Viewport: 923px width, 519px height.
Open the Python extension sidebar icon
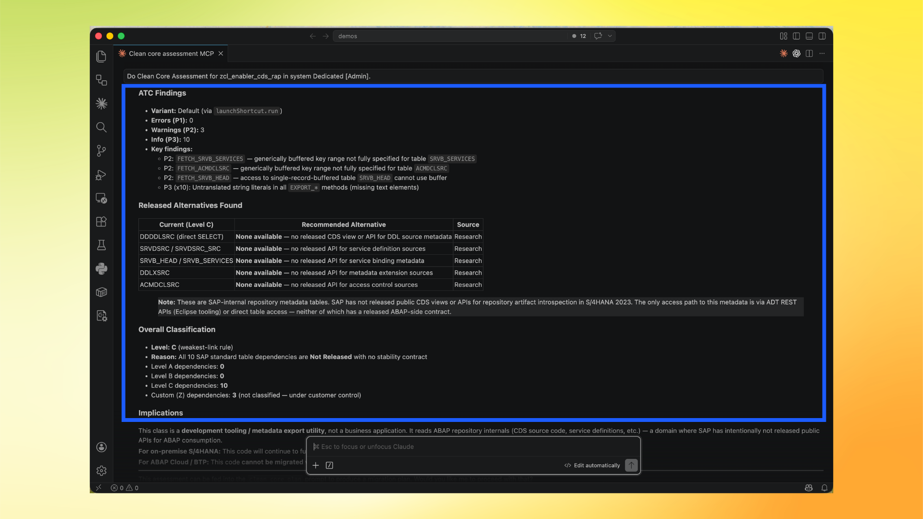[101, 269]
